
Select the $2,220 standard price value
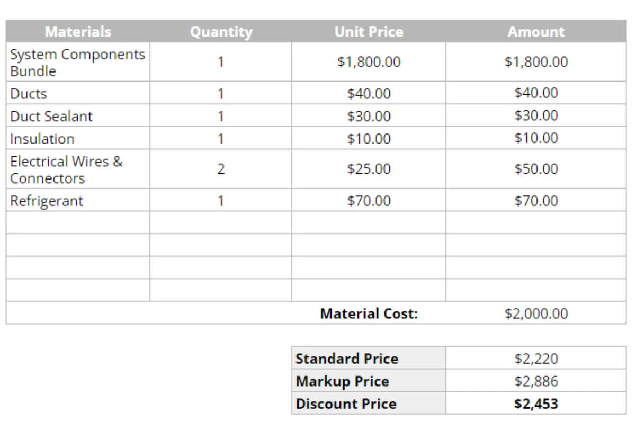click(x=536, y=359)
